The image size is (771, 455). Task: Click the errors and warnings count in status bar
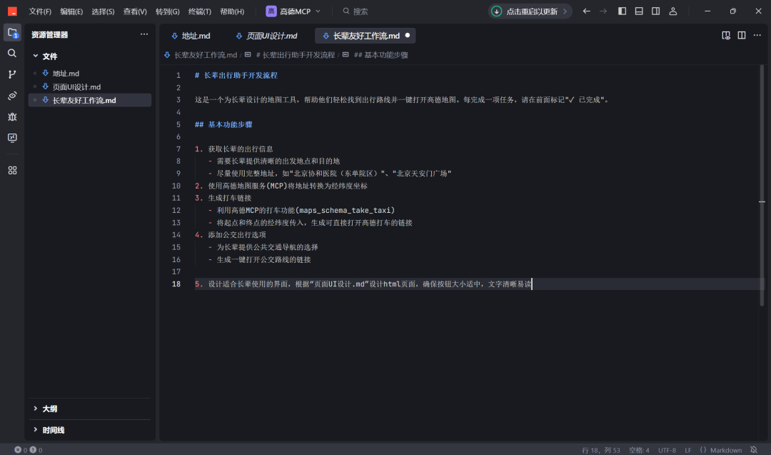(28, 449)
